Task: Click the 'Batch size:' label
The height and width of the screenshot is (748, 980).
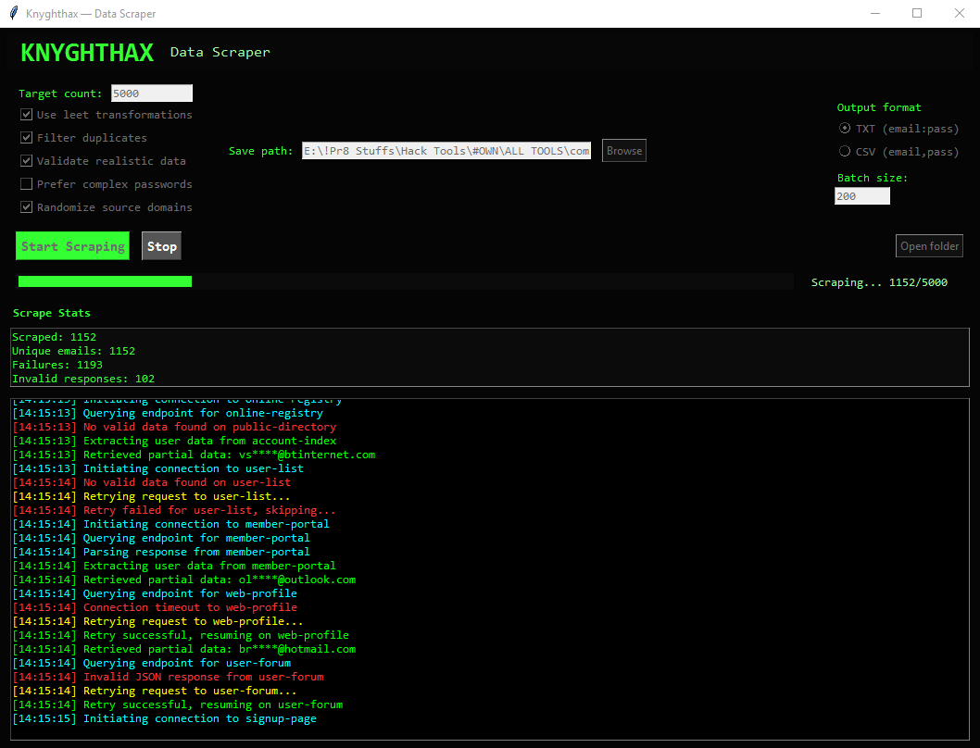Action: pos(873,178)
